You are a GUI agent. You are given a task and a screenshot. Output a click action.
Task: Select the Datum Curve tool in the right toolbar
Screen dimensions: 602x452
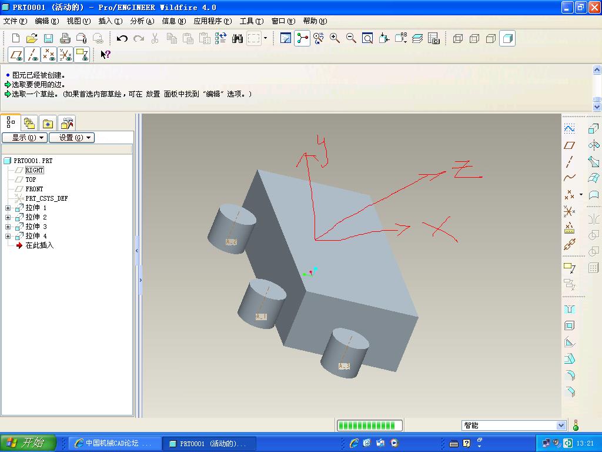point(569,178)
